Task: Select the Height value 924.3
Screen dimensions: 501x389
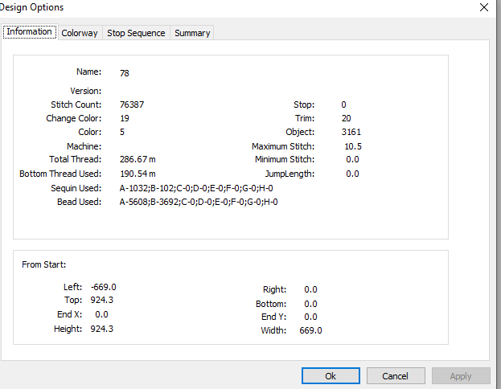Action: pyautogui.click(x=101, y=329)
